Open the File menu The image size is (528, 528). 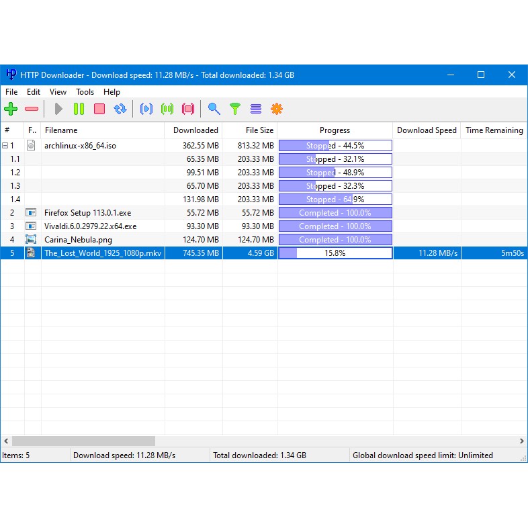(x=11, y=91)
